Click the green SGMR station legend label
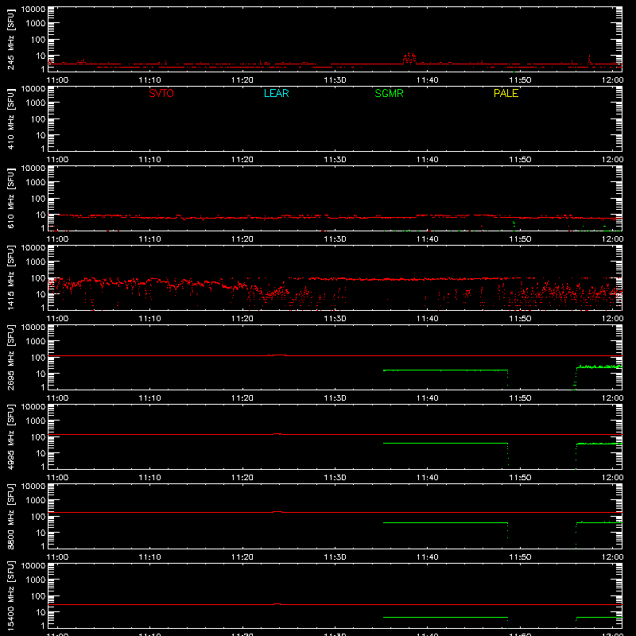The image size is (636, 636). [389, 93]
